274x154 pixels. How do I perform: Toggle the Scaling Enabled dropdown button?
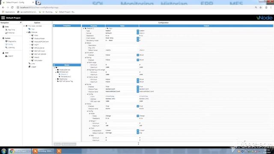[138, 60]
